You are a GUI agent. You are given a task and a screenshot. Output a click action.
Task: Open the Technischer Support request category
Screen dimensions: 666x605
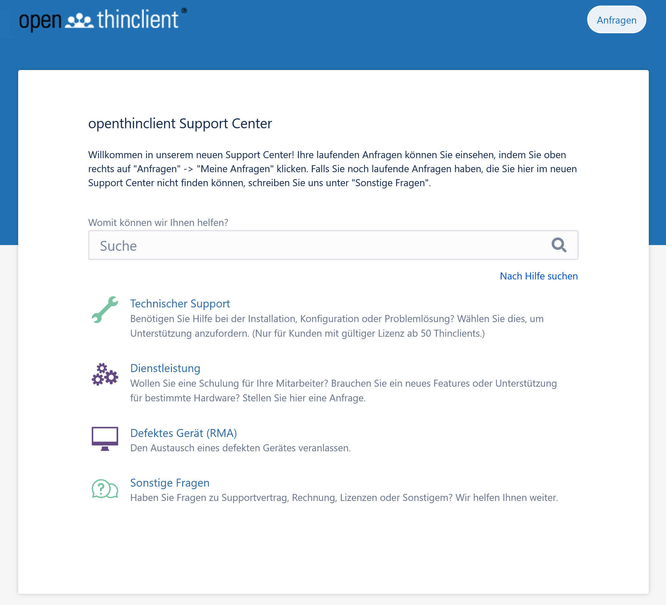coord(180,303)
